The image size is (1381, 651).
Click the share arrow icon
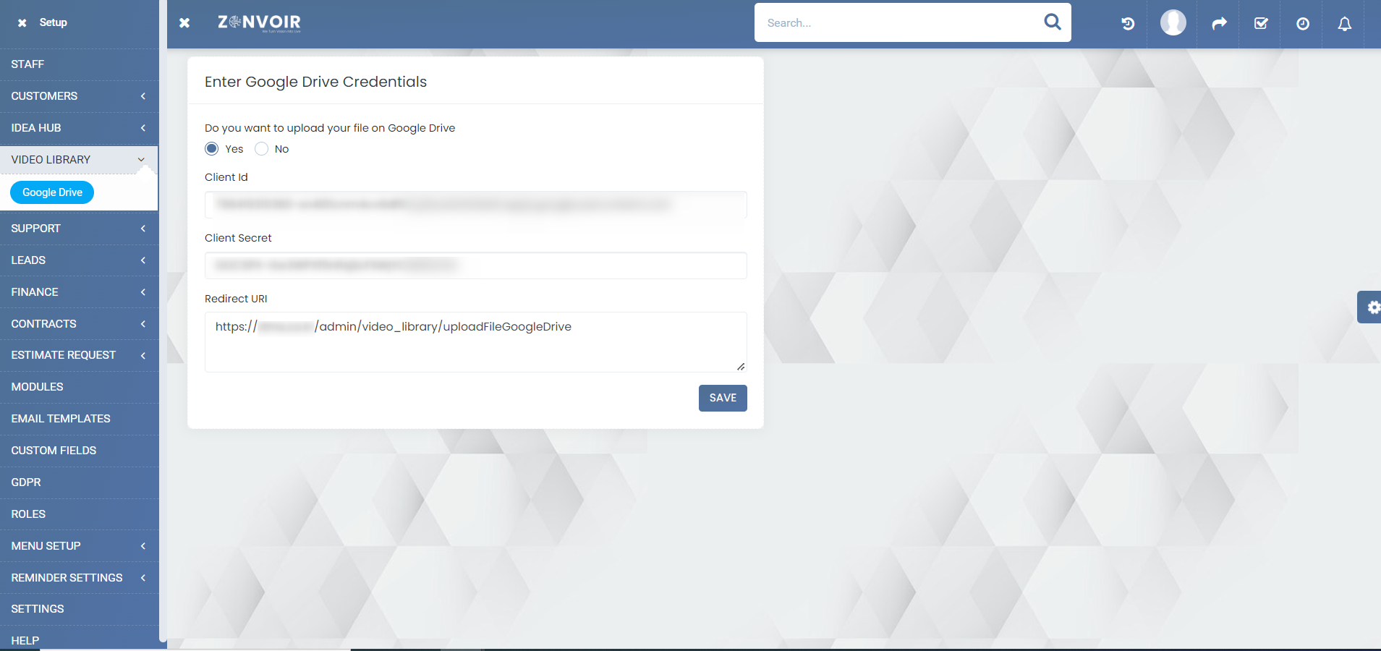coord(1220,24)
